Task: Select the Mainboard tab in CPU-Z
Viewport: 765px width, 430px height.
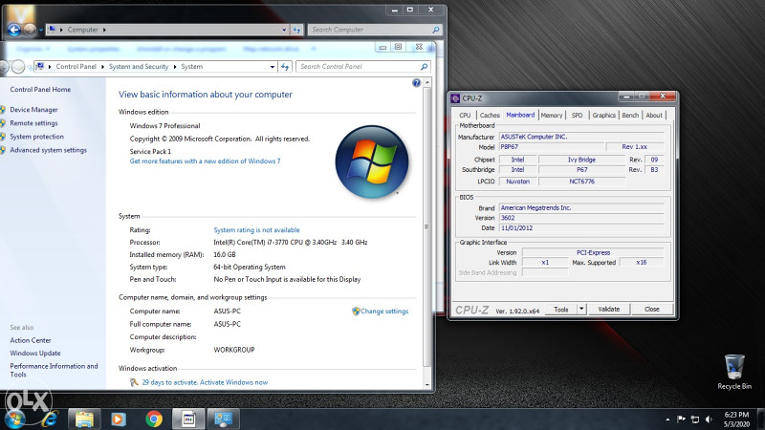Action: click(520, 115)
